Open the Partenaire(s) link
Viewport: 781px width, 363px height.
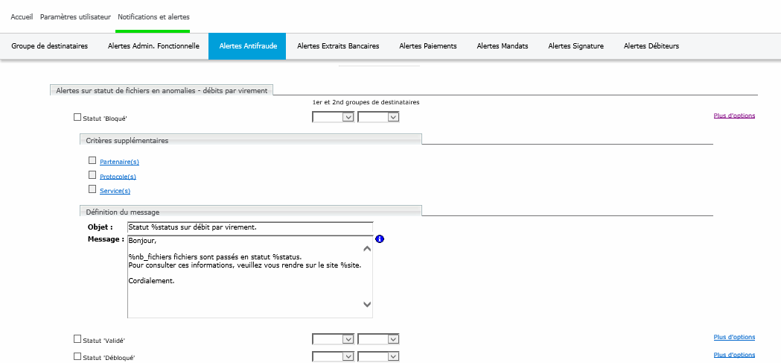119,162
